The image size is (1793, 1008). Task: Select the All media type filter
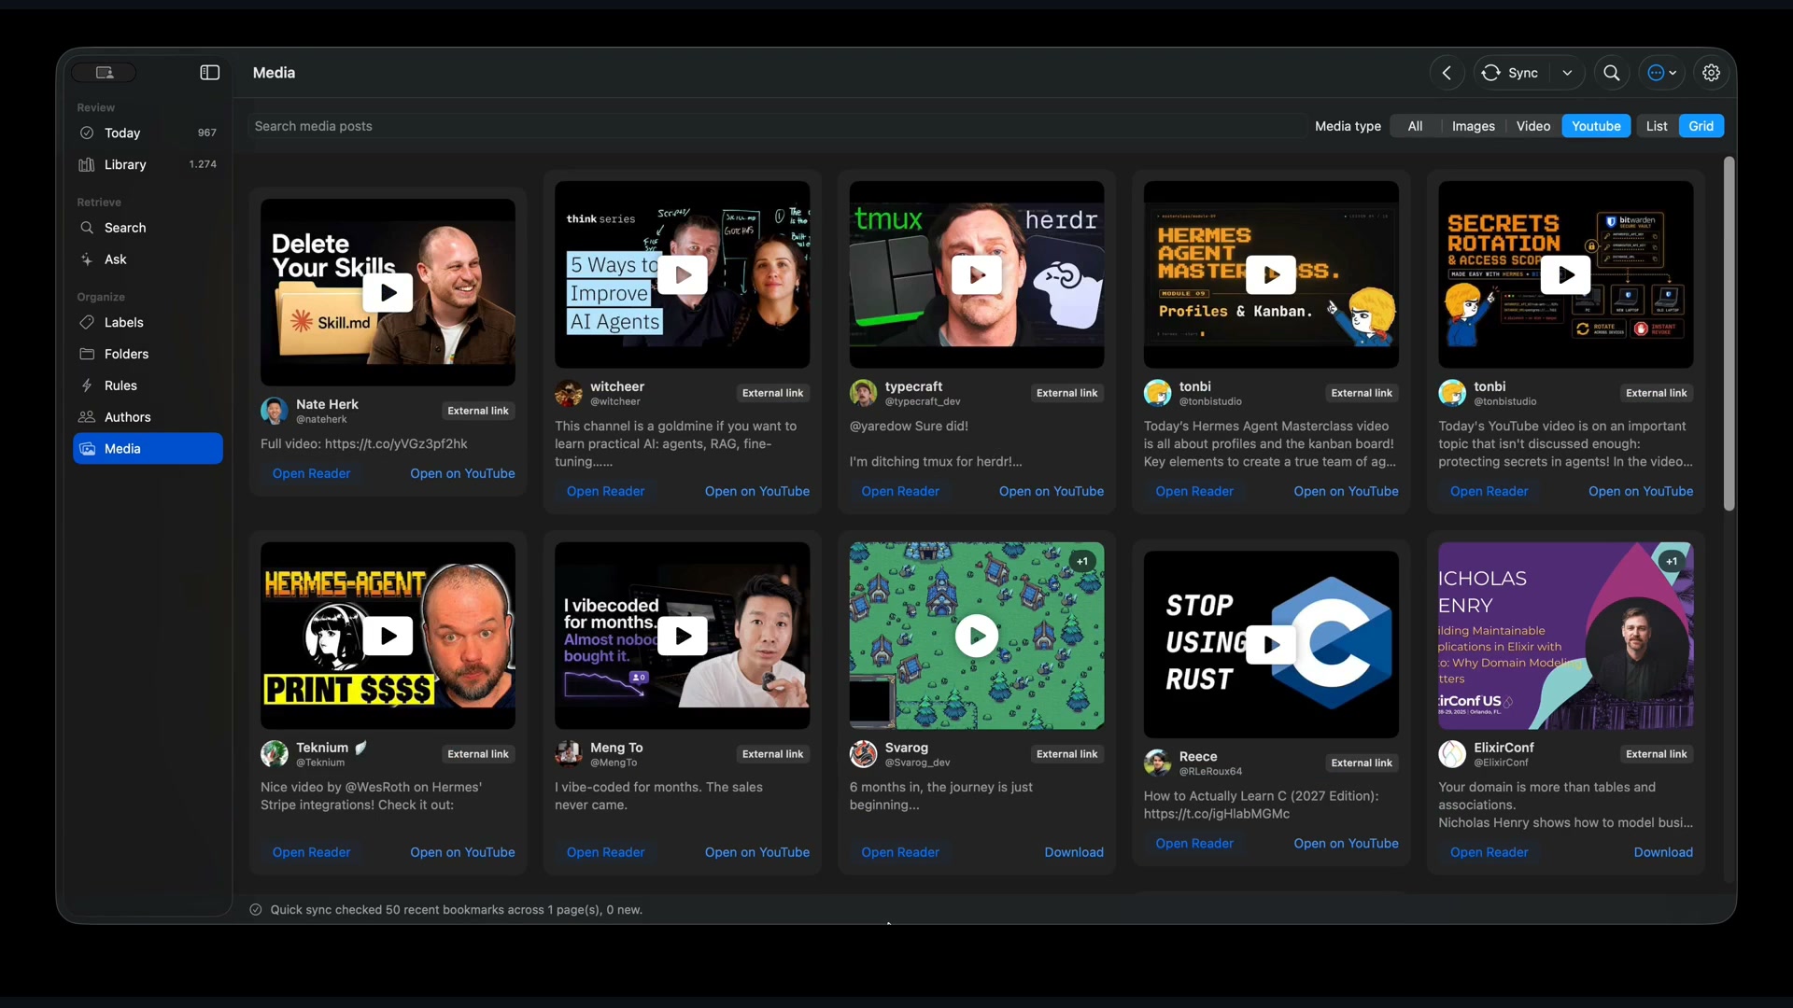[x=1415, y=126]
